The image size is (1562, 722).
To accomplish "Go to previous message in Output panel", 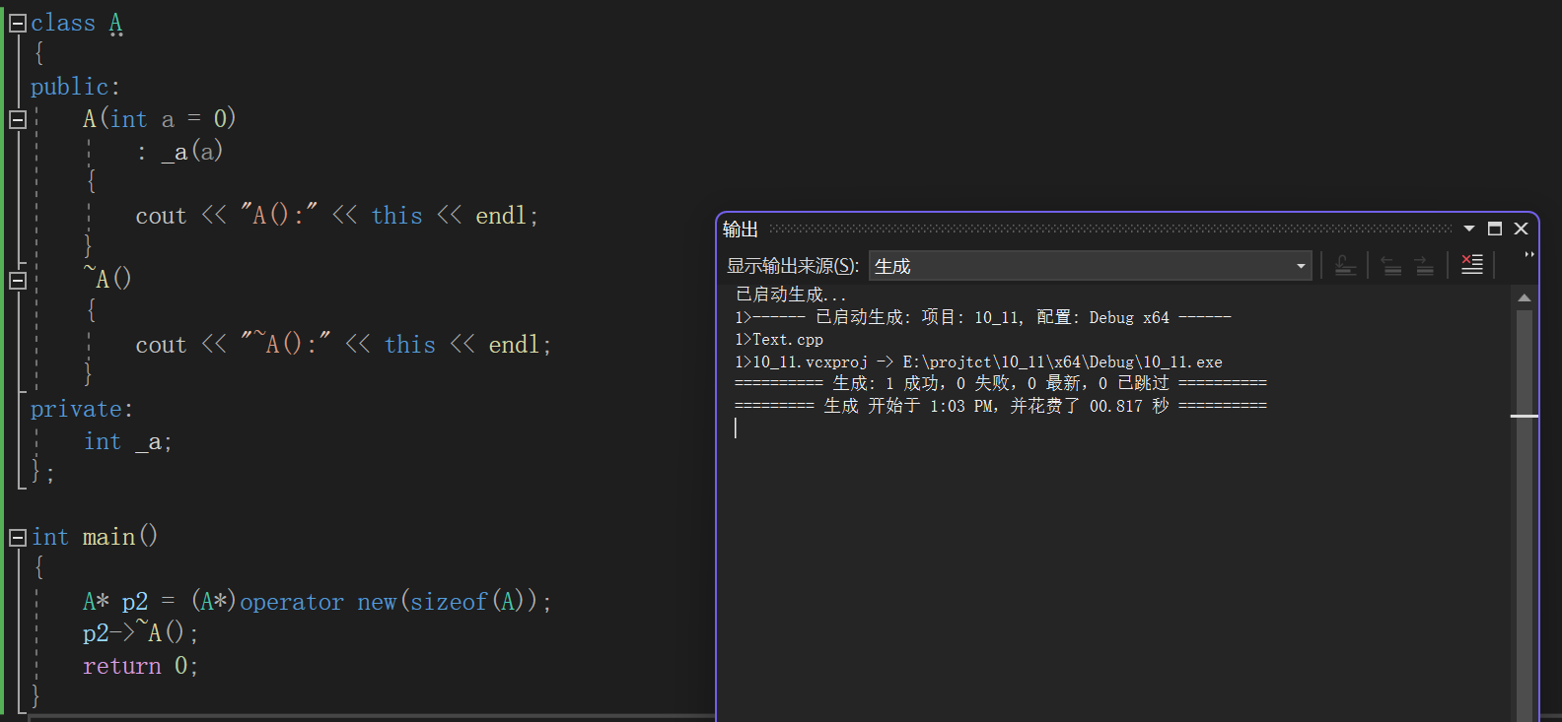I will tap(1390, 265).
